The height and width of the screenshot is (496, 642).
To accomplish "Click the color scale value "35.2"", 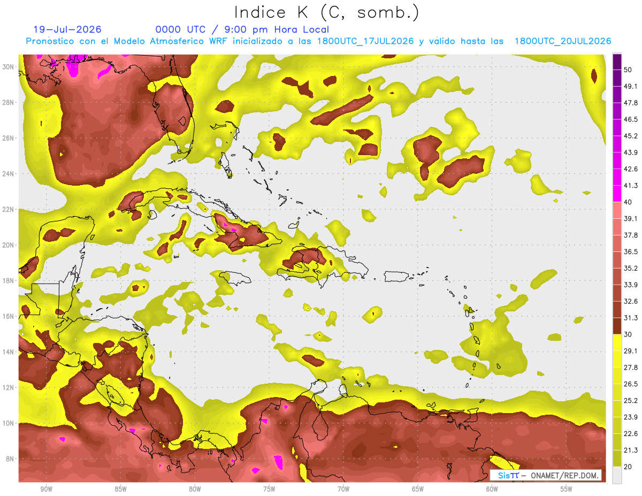I will click(x=630, y=268).
